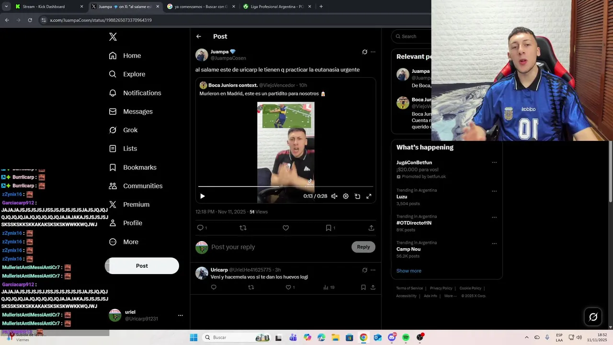Open the Windows Start menu
The image size is (613, 345).
(193, 338)
